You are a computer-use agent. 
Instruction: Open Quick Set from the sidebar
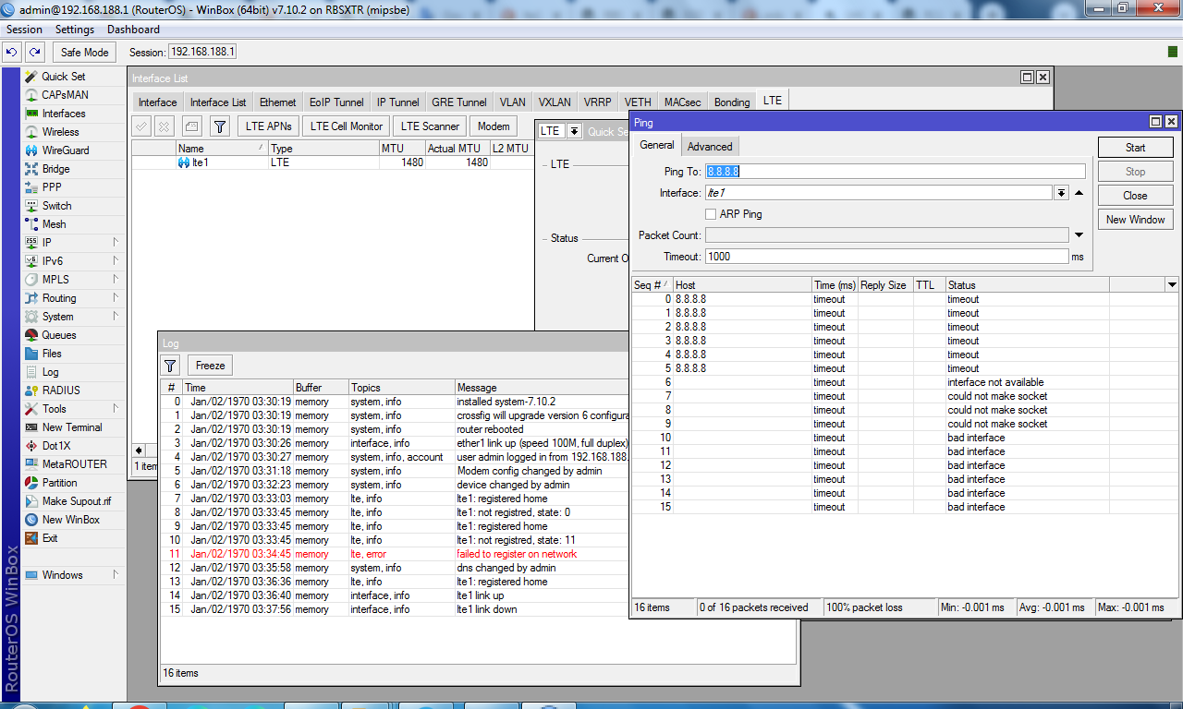(63, 77)
